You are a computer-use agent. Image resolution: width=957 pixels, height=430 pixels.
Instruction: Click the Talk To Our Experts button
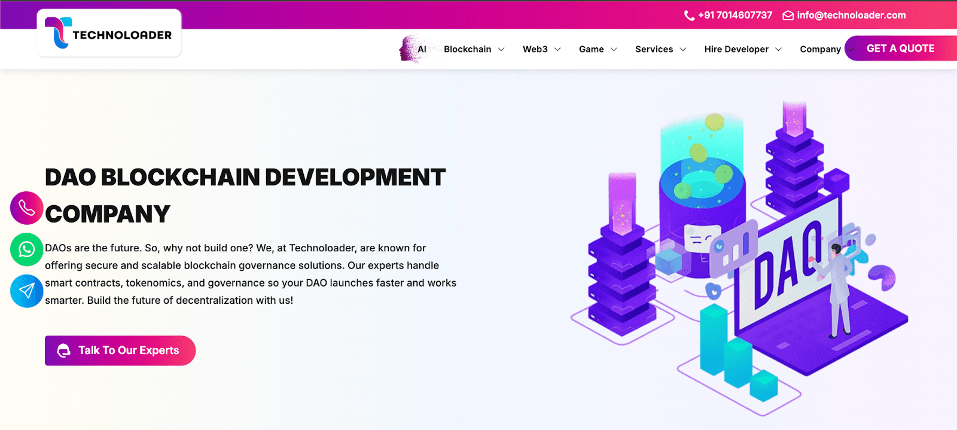coord(120,350)
